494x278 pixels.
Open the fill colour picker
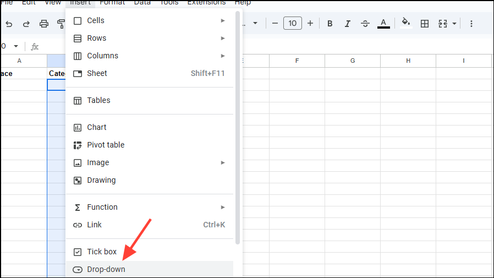click(406, 23)
